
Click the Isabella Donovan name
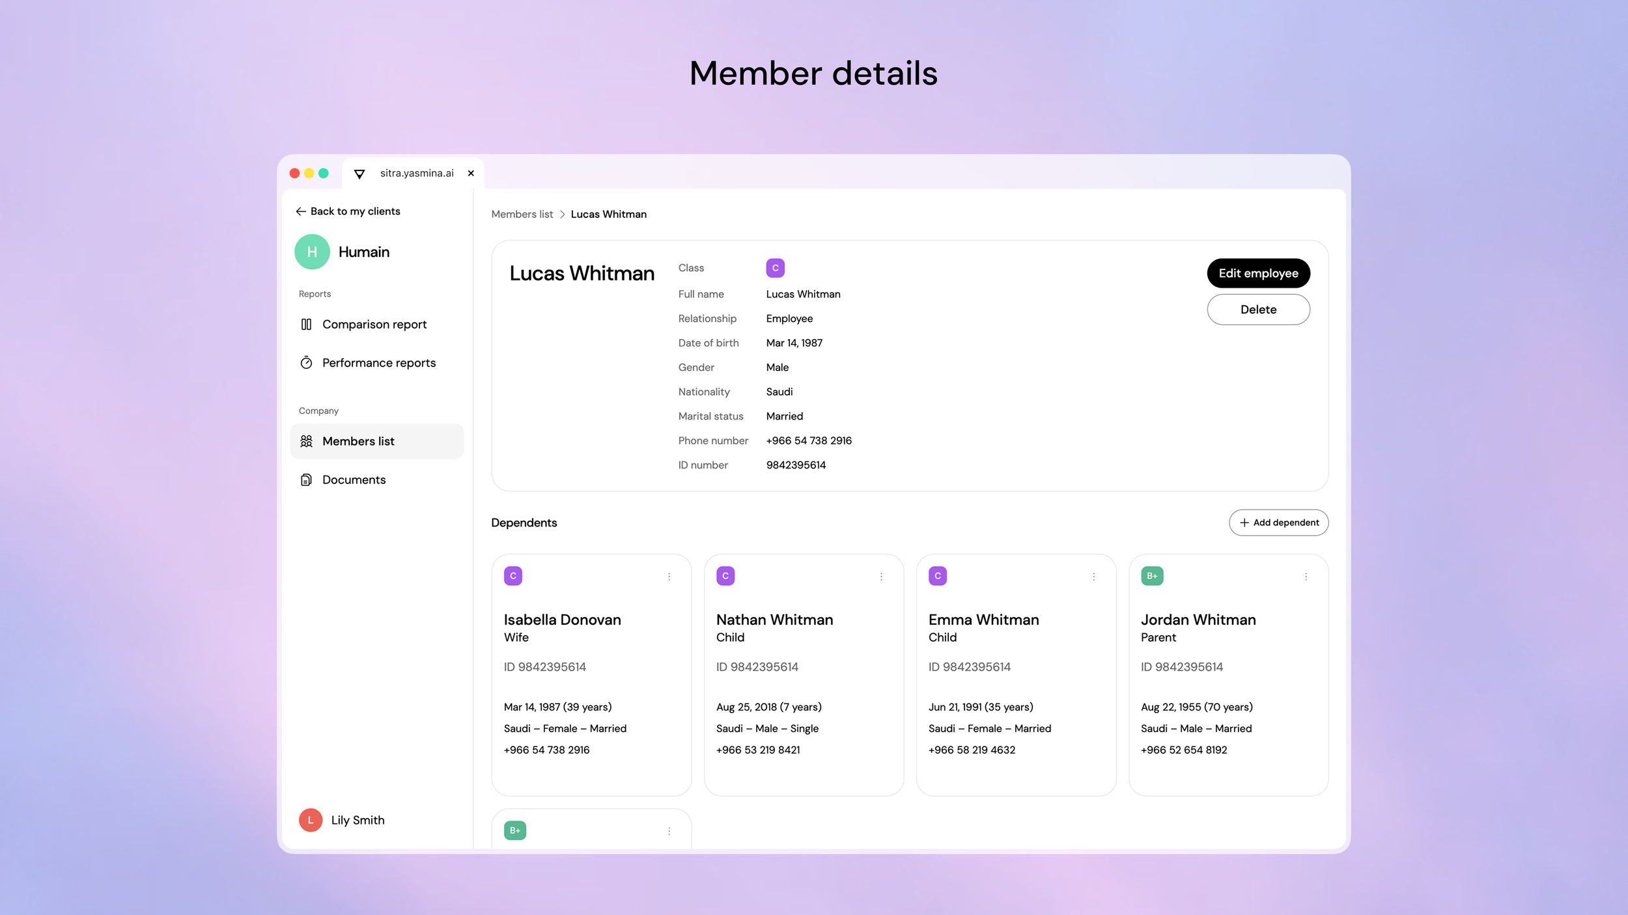(562, 620)
